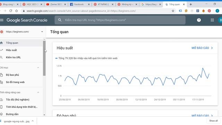Click the Hiệu suất card heading
The image size is (222, 125).
tap(65, 48)
